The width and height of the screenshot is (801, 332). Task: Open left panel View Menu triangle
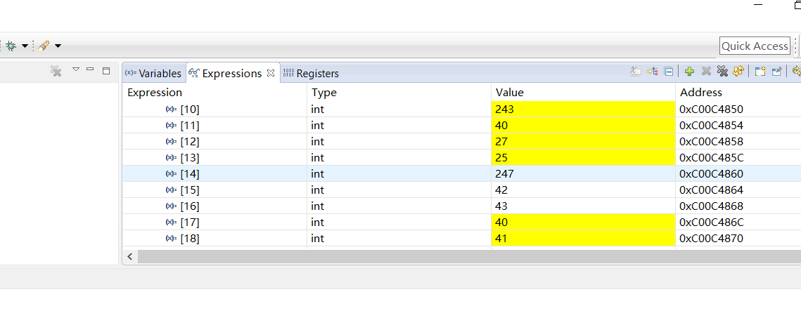pyautogui.click(x=76, y=69)
